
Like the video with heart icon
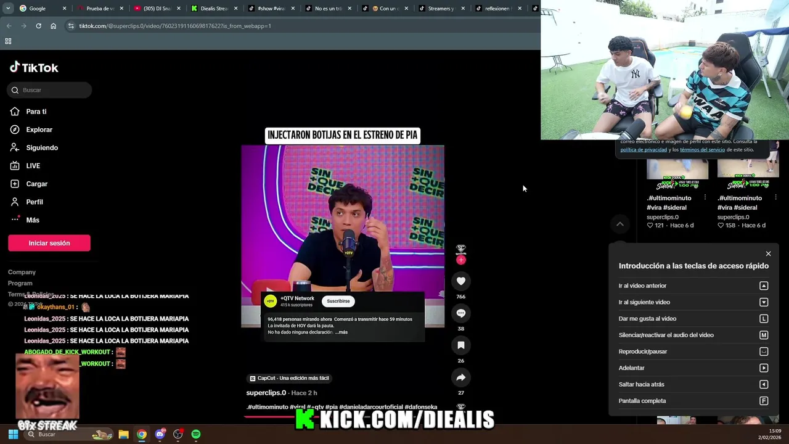click(x=460, y=281)
